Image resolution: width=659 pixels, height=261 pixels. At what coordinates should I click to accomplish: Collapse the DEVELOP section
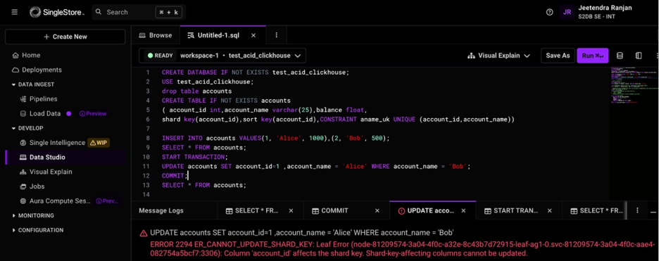point(27,128)
